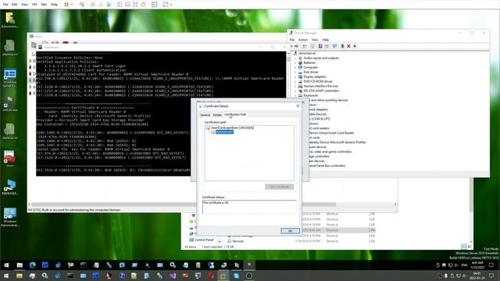
Task: Expand the Keyboards node
Action: click(295, 95)
